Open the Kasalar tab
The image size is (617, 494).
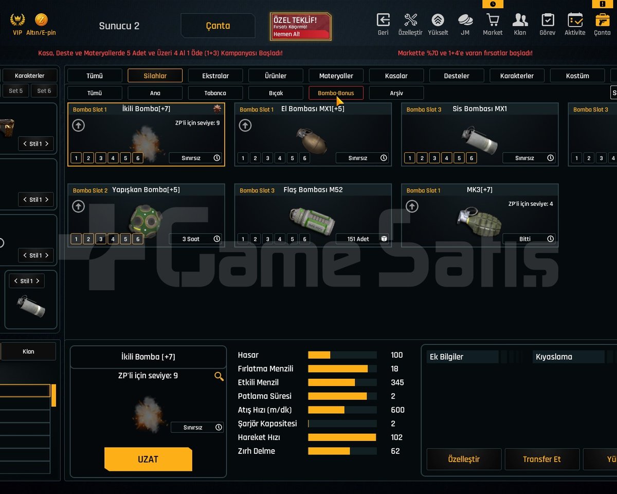[396, 76]
